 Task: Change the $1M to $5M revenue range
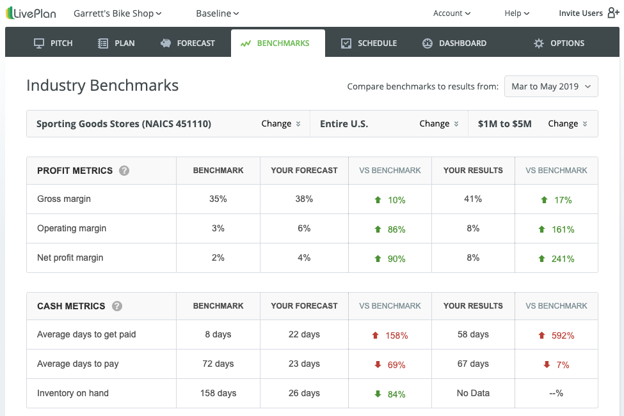(x=567, y=123)
